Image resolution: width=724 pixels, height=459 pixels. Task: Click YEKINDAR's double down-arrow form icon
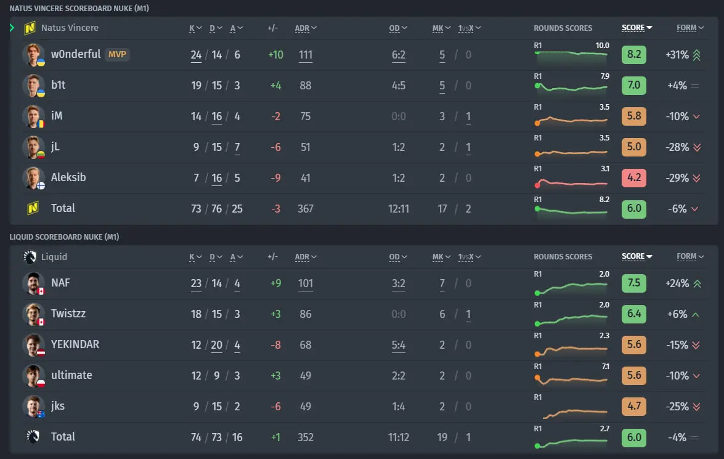(x=697, y=345)
